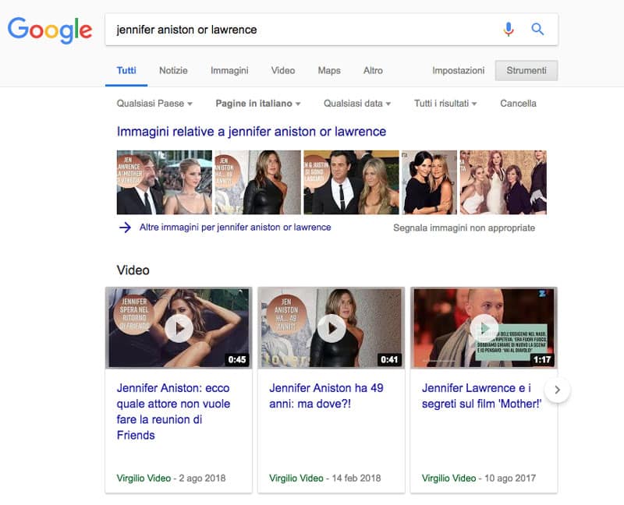Activate voice search microphone icon

[x=509, y=29]
